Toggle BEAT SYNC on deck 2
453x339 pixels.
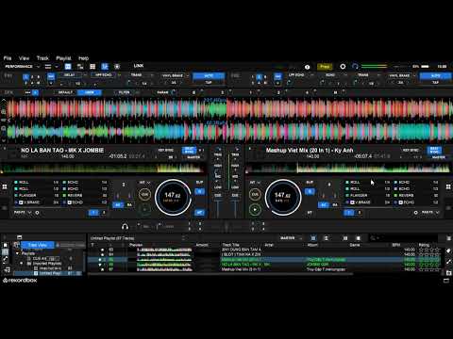tap(434, 151)
